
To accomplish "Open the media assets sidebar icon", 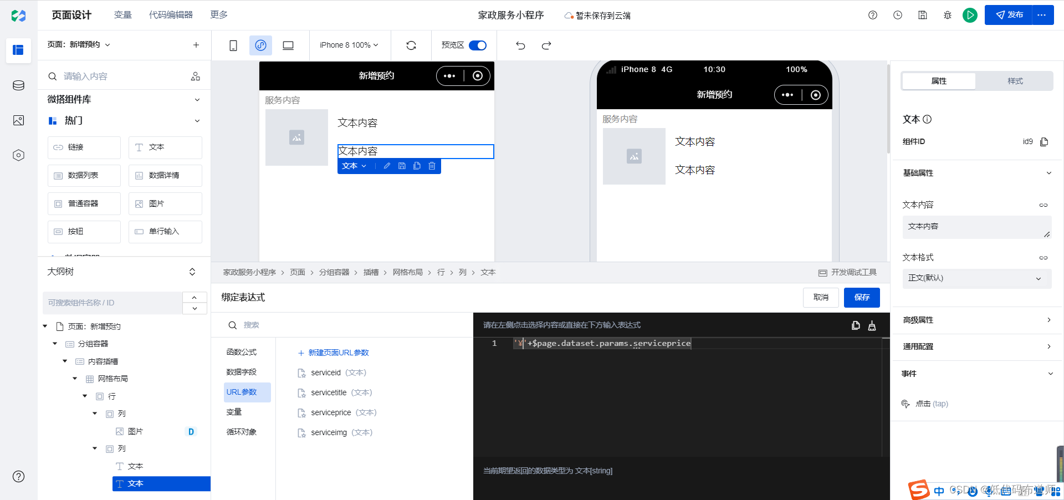I will point(18,120).
